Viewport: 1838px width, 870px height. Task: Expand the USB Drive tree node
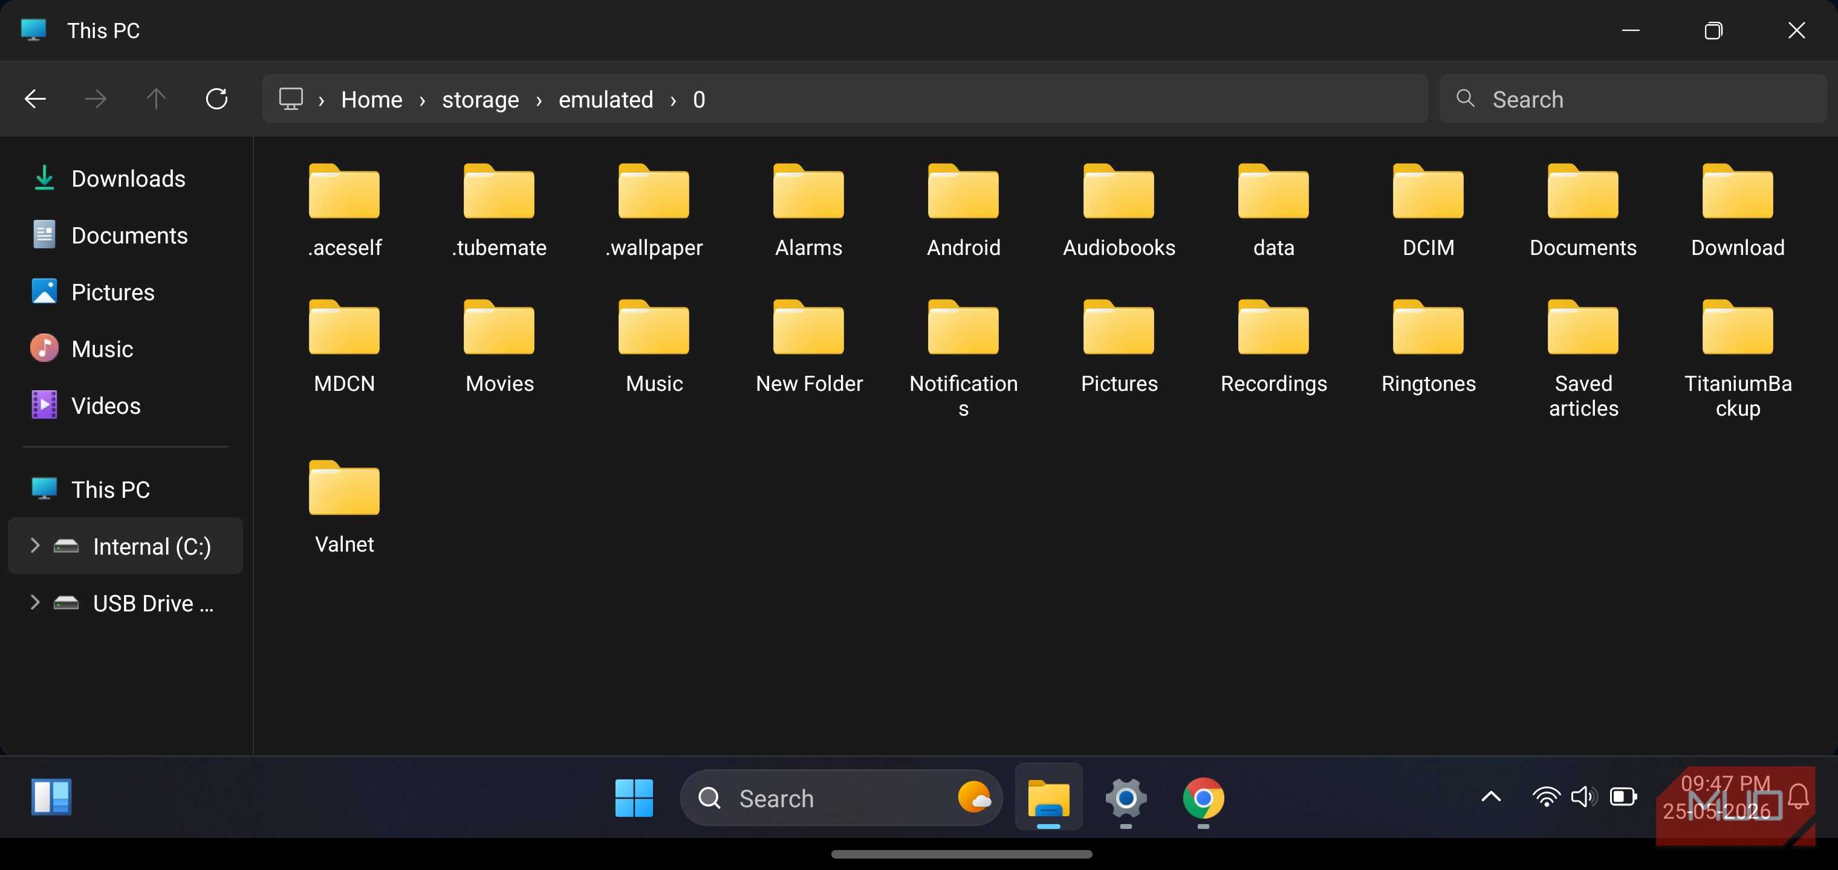(34, 602)
